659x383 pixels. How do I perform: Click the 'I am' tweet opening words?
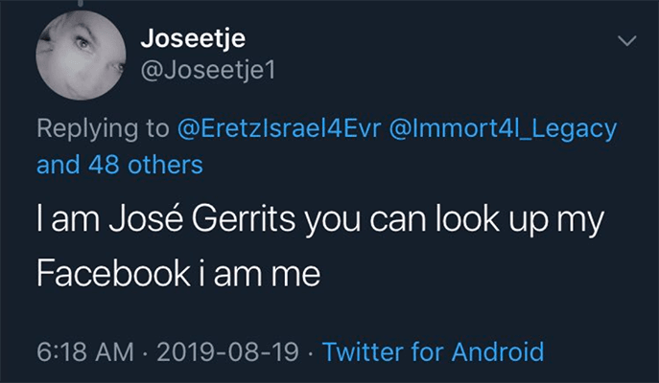coord(68,218)
